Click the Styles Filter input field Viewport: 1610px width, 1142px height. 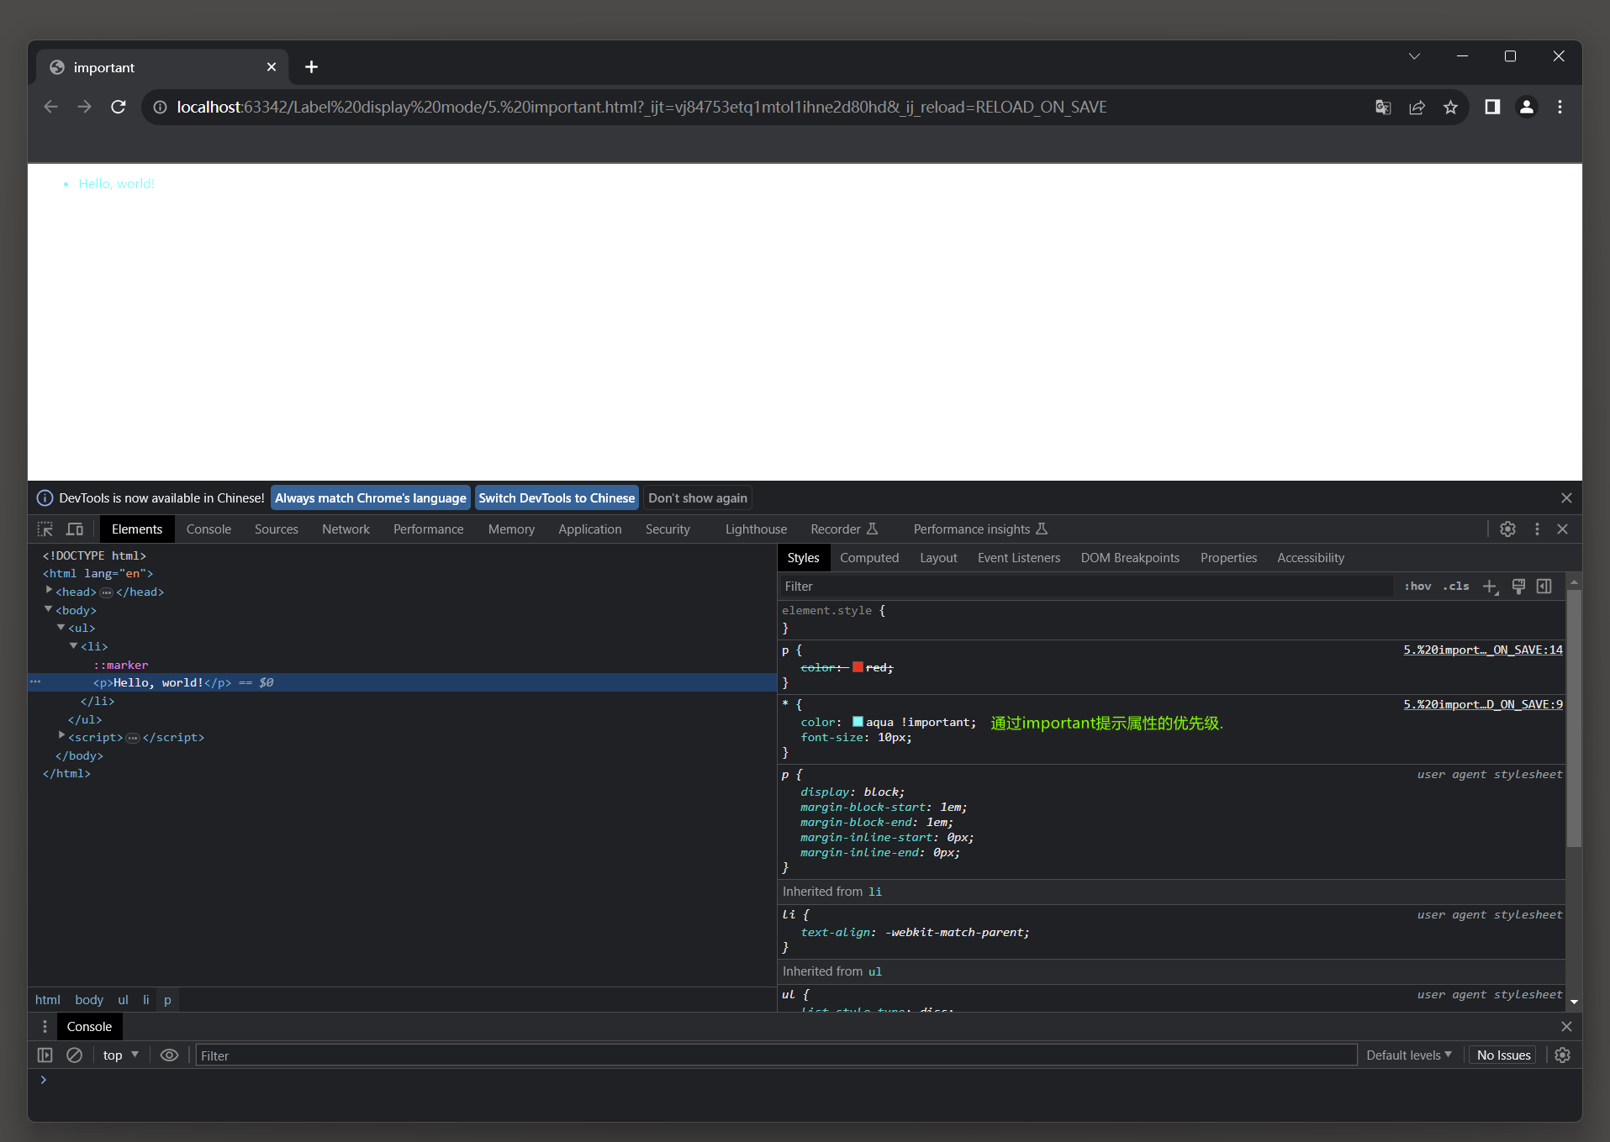[1086, 587]
